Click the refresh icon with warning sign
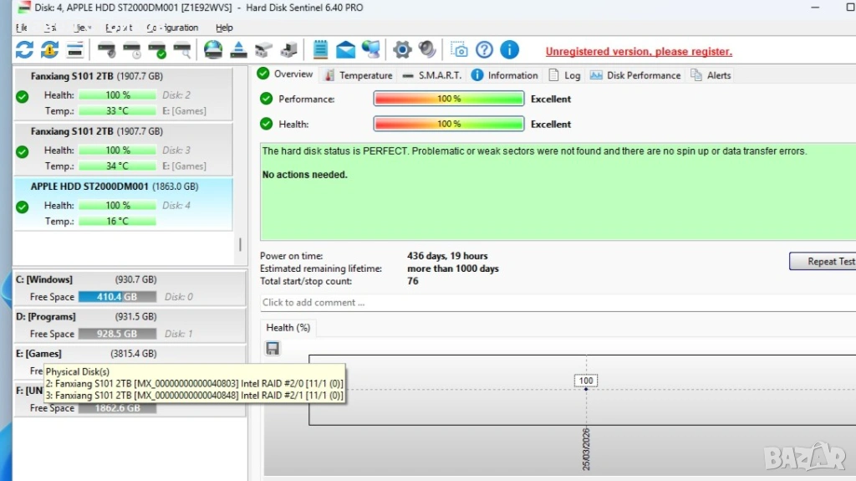The width and height of the screenshot is (856, 481). (x=49, y=50)
